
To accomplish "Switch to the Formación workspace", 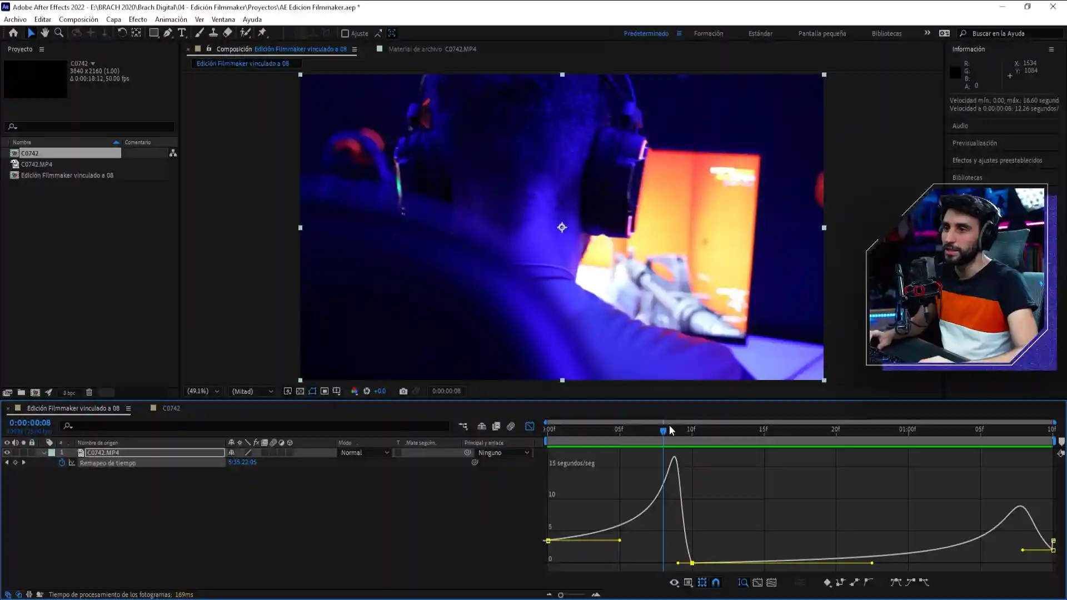I will coord(708,33).
